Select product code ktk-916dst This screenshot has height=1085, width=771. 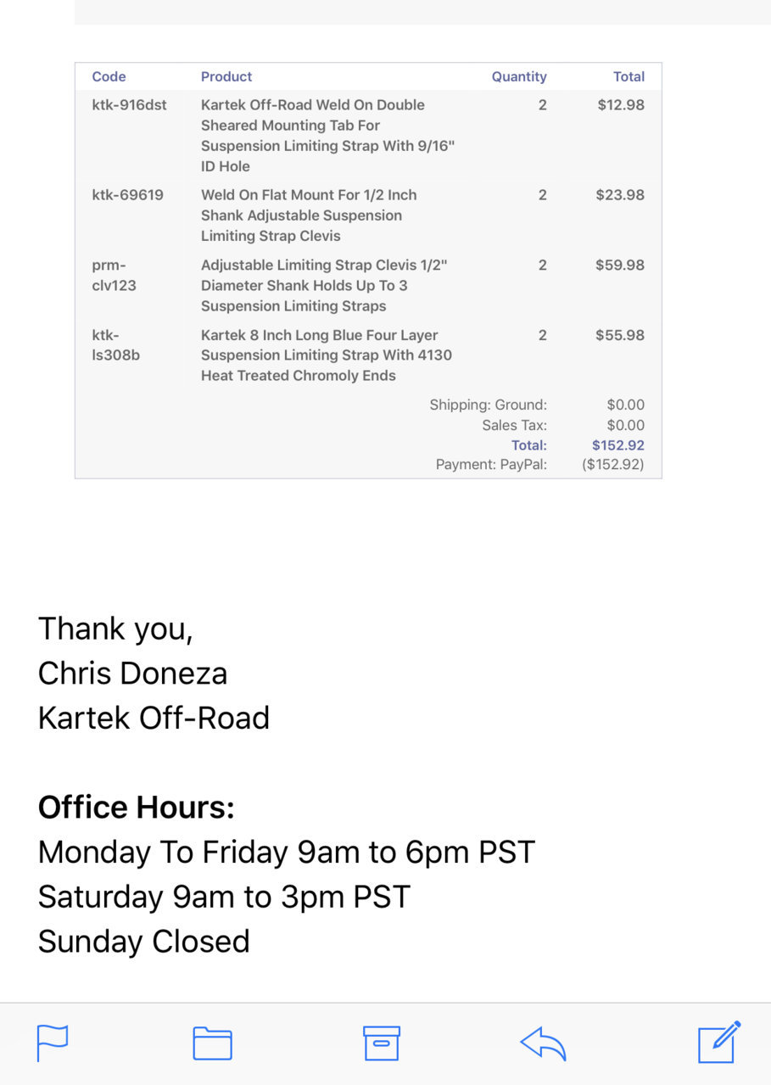tap(130, 105)
